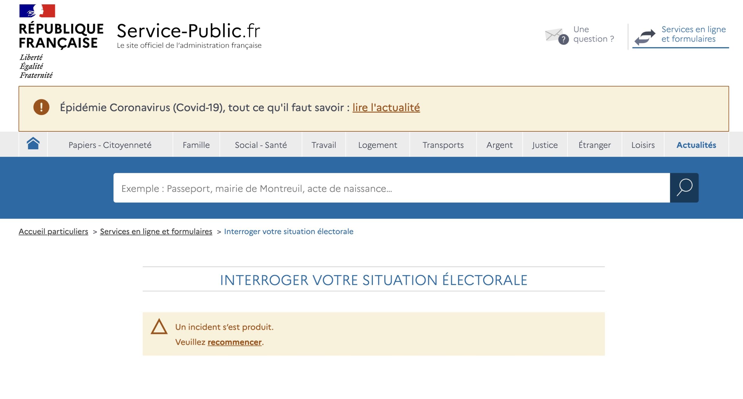Click the Covid alert exclamation icon

point(41,107)
